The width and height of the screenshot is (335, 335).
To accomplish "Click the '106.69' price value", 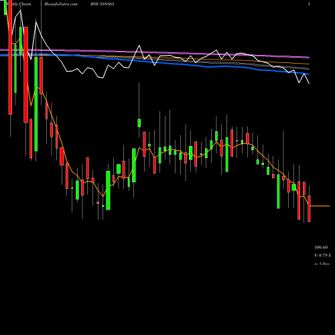I will [x=321, y=247].
